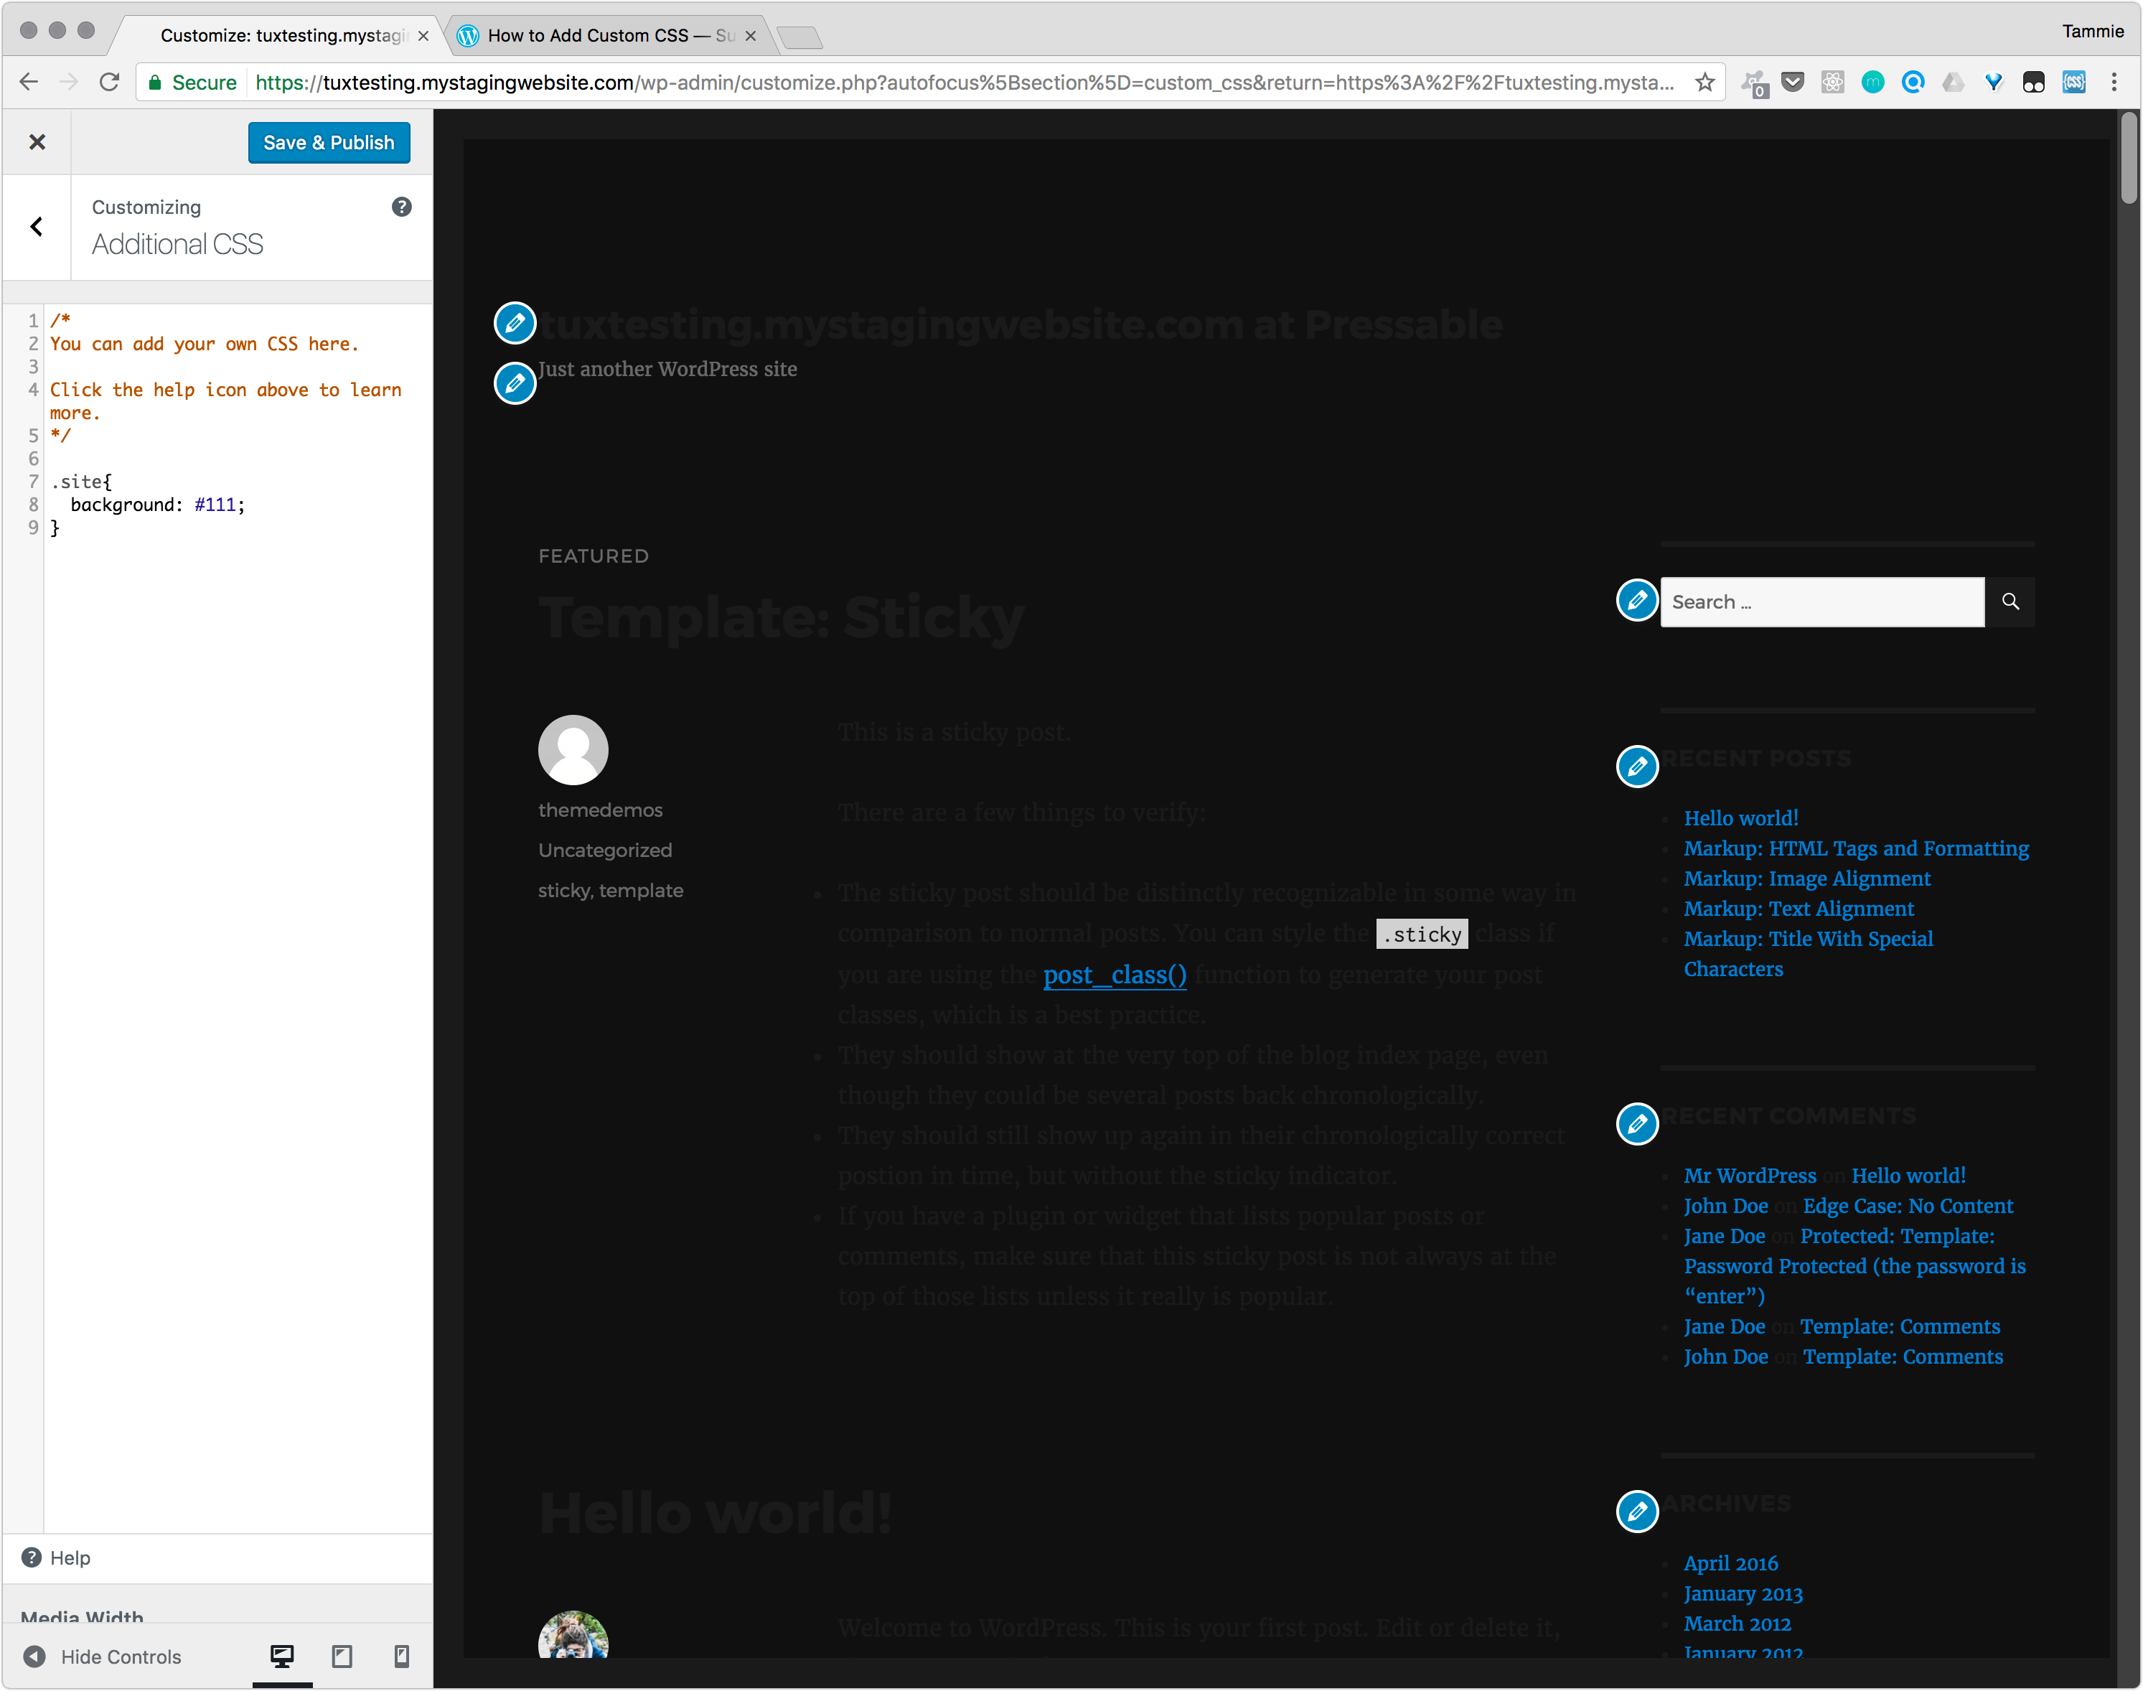Select the desktop preview mode icon
The width and height of the screenshot is (2143, 1691).
click(282, 1655)
